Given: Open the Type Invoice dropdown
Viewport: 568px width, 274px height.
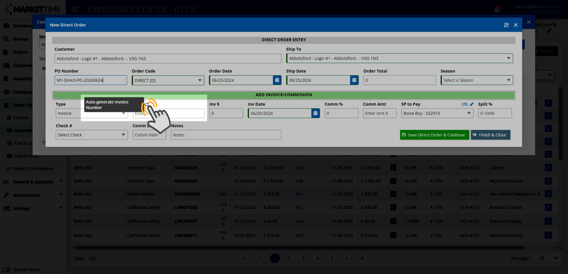Looking at the screenshot, I should [x=92, y=113].
